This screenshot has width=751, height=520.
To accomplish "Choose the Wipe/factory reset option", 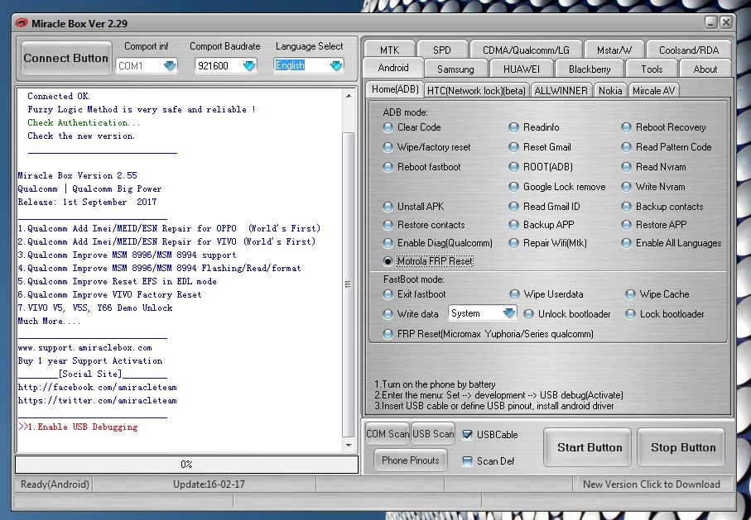I will [388, 147].
